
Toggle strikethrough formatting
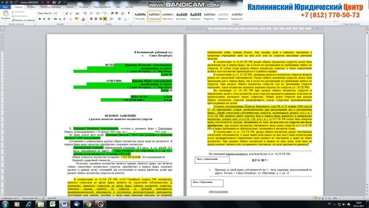[x=55, y=19]
